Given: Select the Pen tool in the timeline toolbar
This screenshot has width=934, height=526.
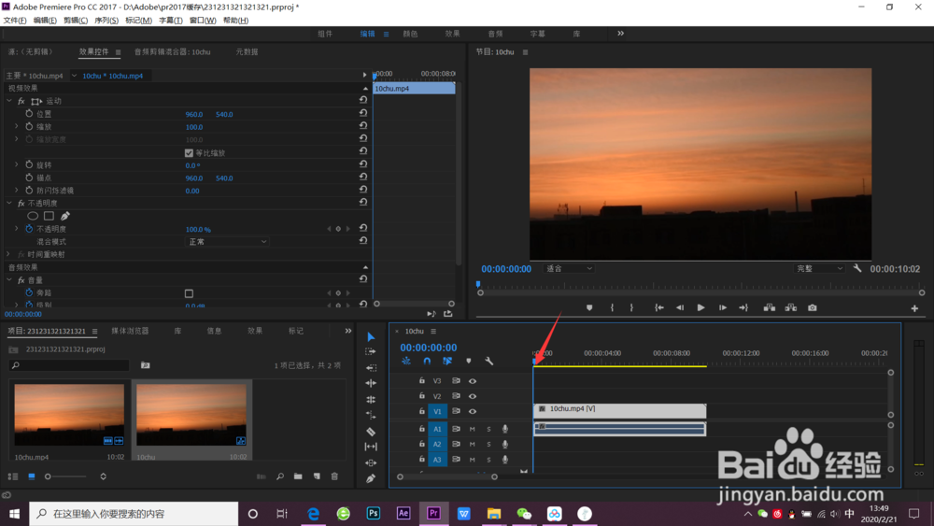Looking at the screenshot, I should point(371,478).
